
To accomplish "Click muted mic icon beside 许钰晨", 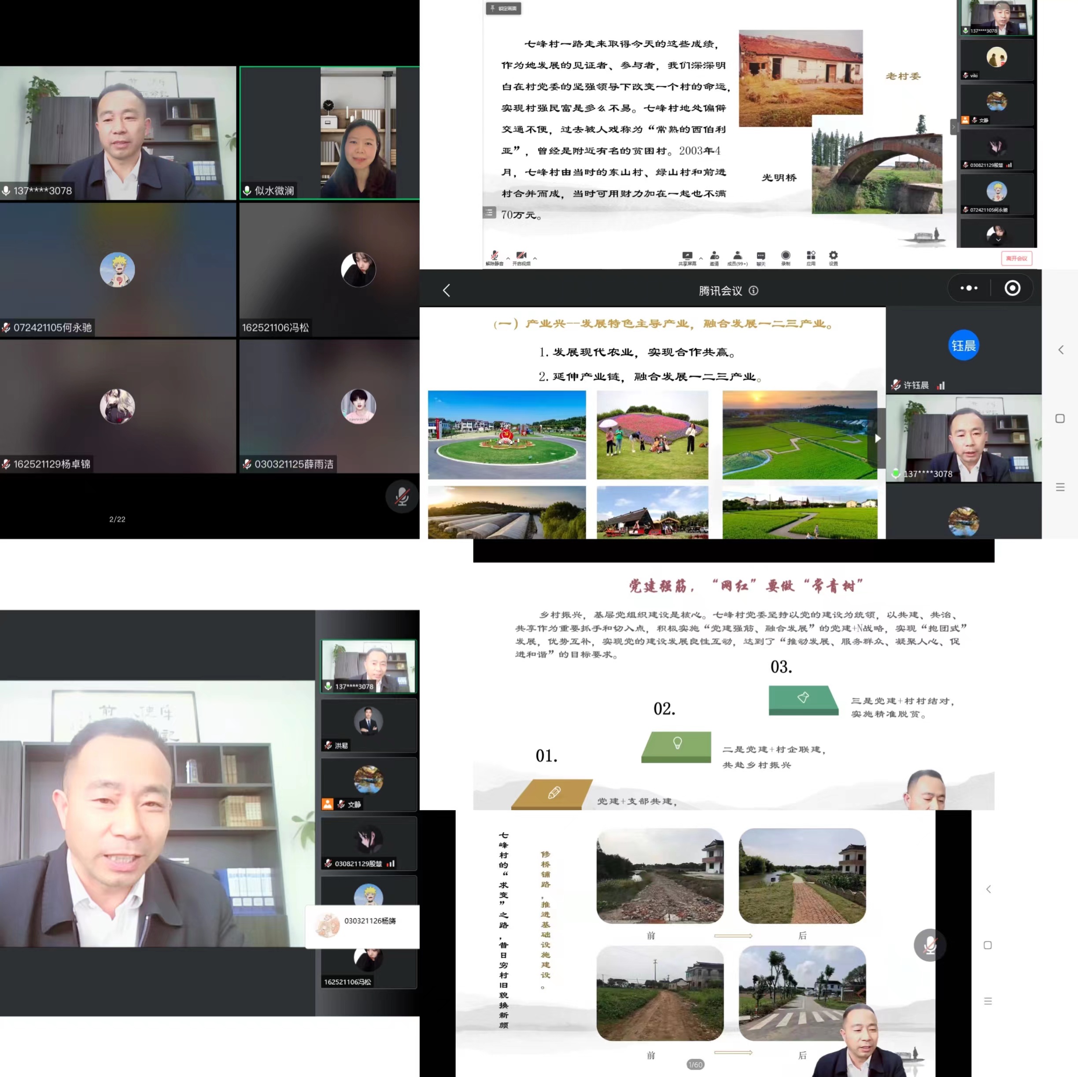I will [x=896, y=385].
